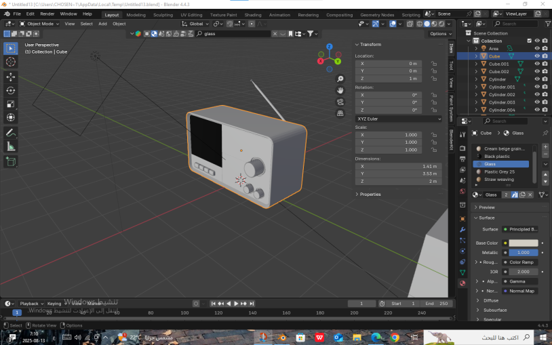Open the viewport Add menu

[102, 24]
